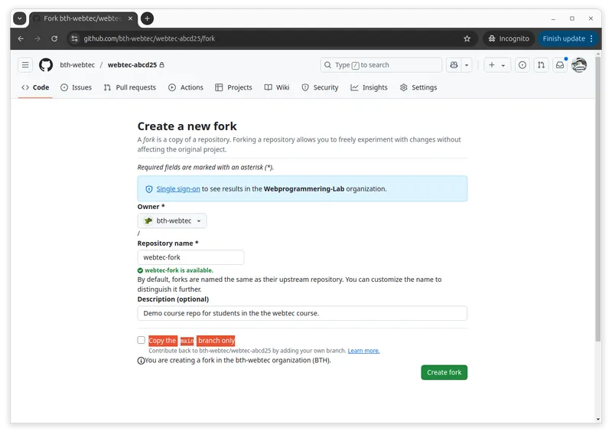Click the Finish update button

click(x=568, y=39)
